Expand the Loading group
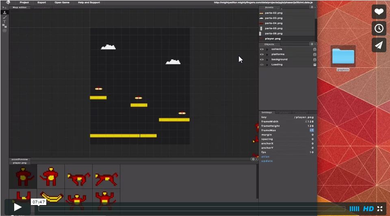390x216 pixels. coord(267,65)
